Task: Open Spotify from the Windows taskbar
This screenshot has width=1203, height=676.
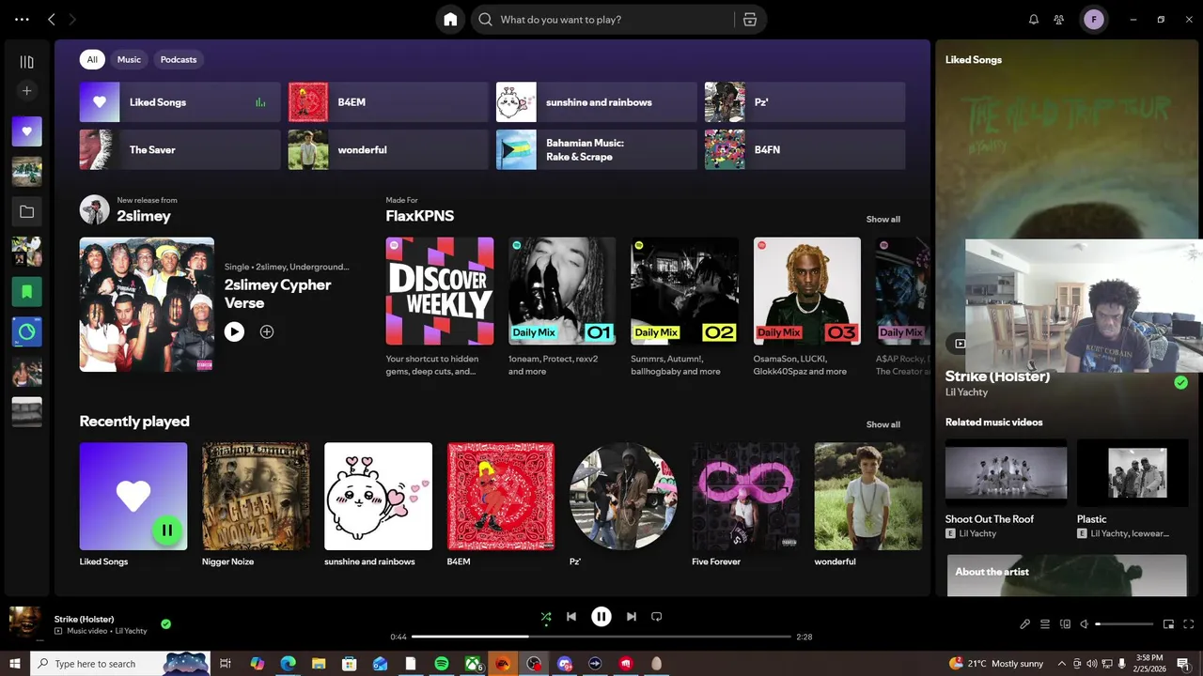Action: 442,664
